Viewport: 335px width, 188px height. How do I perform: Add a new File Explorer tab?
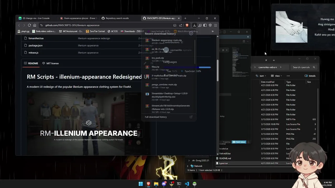click(274, 60)
